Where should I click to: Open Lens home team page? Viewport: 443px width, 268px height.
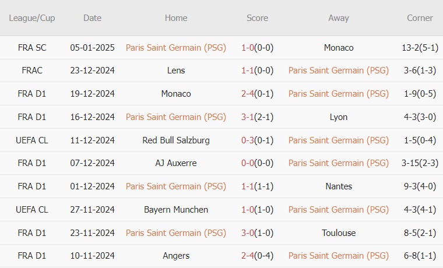pos(176,70)
